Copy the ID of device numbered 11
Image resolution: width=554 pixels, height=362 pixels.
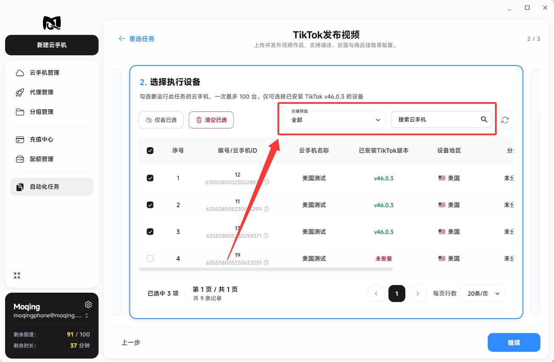(266, 209)
